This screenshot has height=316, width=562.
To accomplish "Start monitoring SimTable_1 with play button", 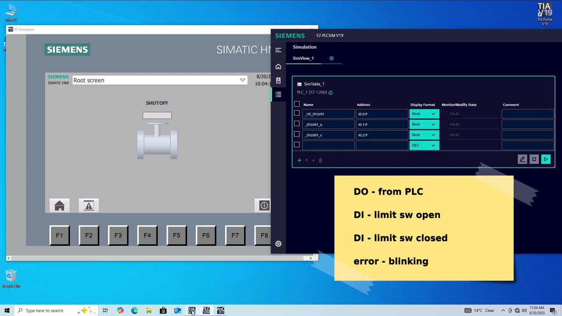I will pos(546,159).
